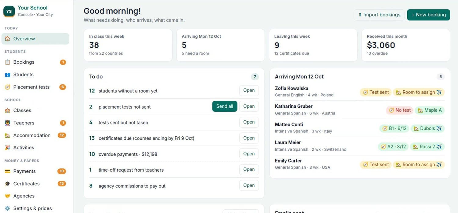Click the Activities party popper icon

click(x=8, y=148)
